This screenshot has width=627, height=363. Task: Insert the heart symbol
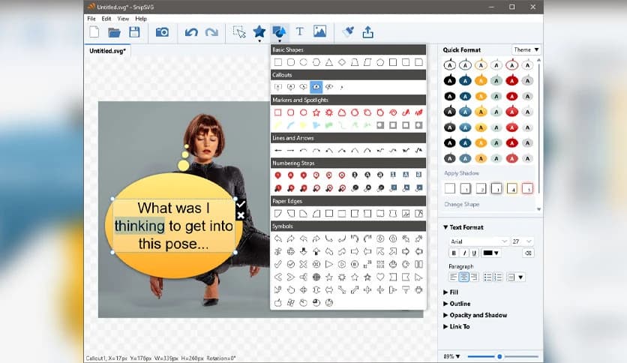pos(380,277)
